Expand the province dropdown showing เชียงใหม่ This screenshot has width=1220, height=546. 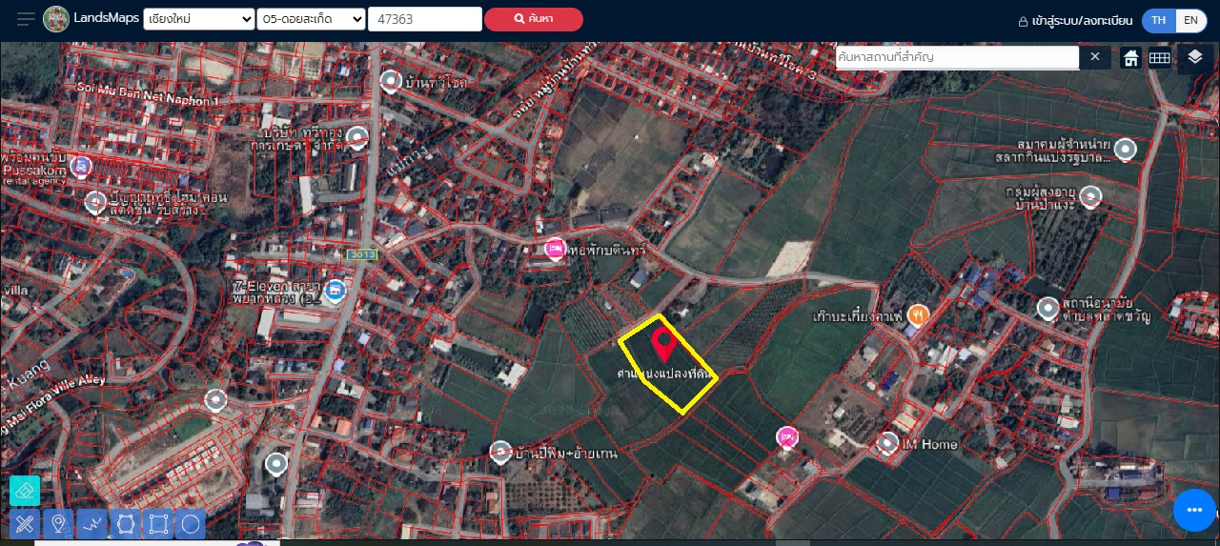198,19
